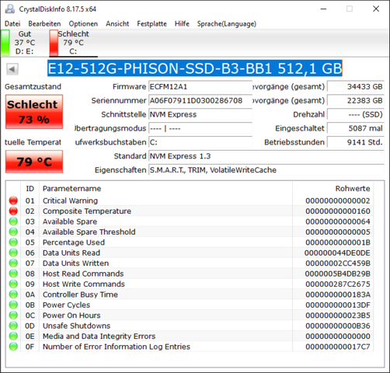This screenshot has height=373, width=390.
Task: Click the Rohwerte column header
Action: coord(333,188)
